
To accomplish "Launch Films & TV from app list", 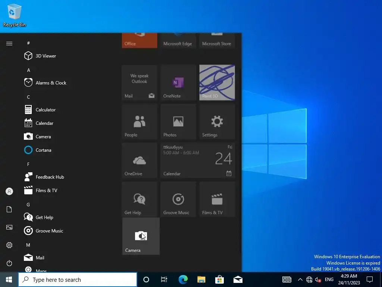I will tap(66, 190).
